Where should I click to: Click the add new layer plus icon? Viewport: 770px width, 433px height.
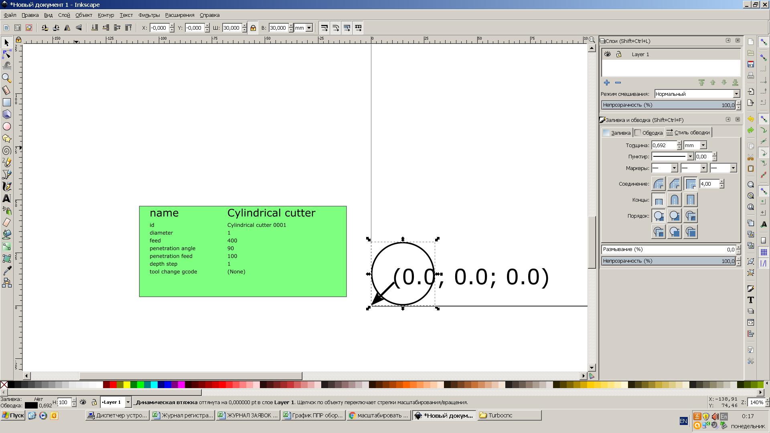tap(606, 83)
